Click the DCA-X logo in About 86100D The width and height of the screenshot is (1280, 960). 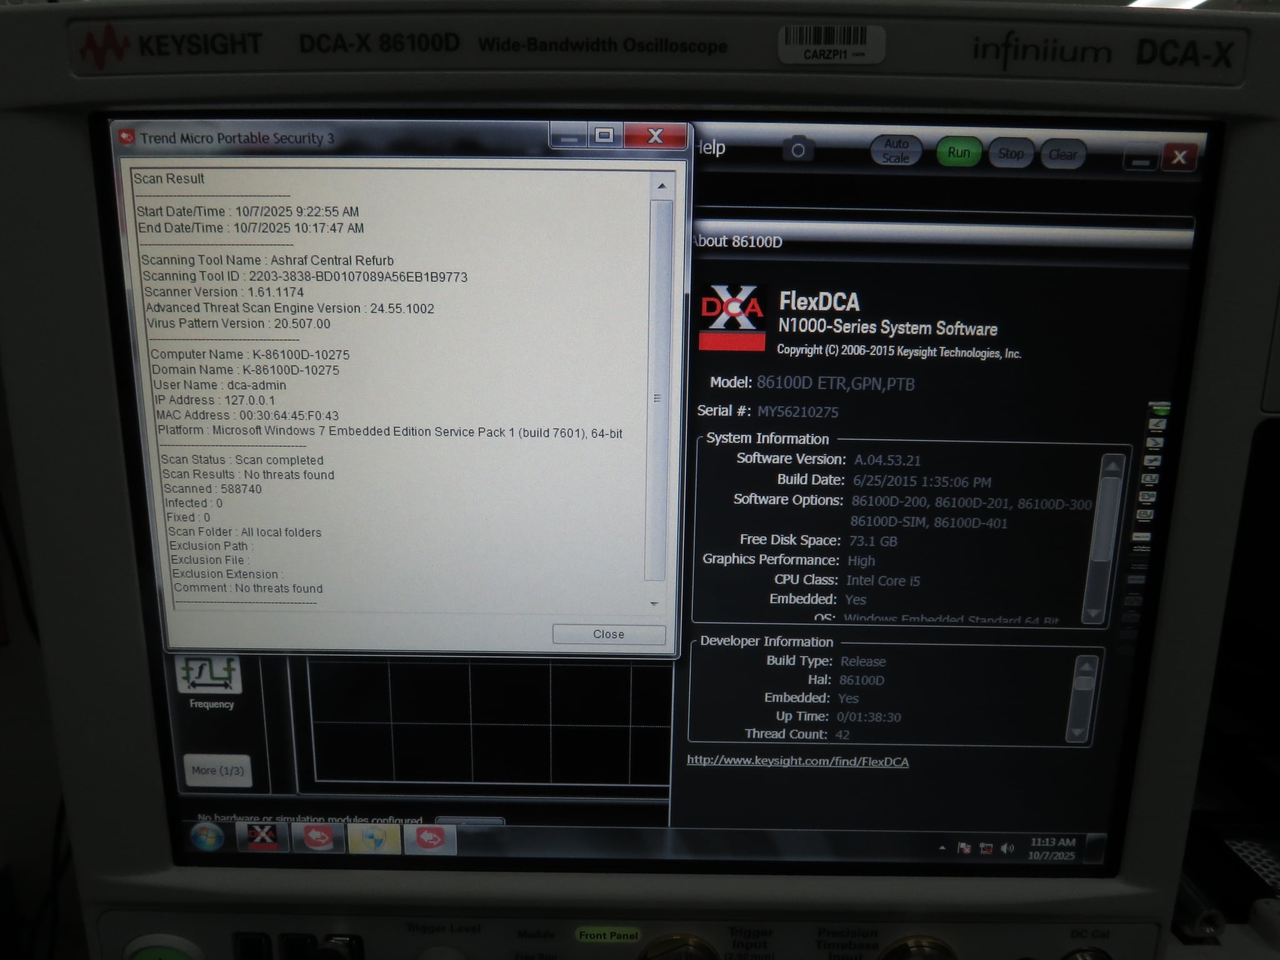click(x=732, y=317)
